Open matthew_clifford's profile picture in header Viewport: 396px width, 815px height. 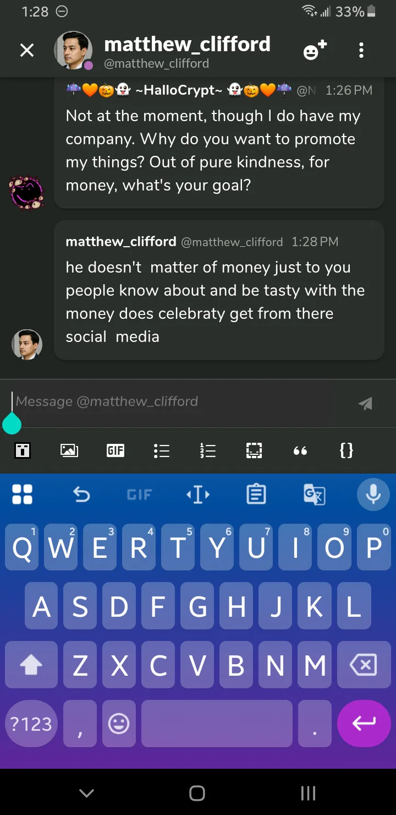(73, 50)
